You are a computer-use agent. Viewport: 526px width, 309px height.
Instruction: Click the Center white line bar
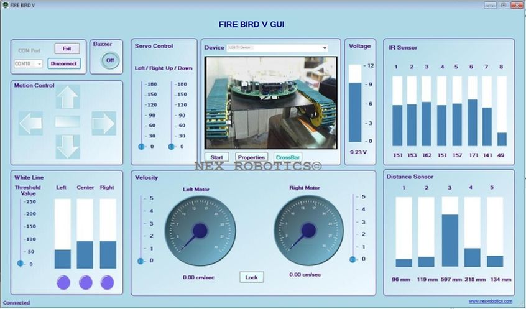point(85,234)
